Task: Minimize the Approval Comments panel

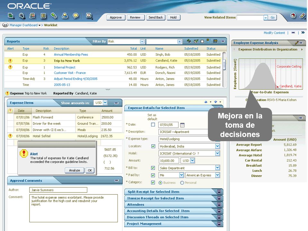Action: tap(117, 180)
